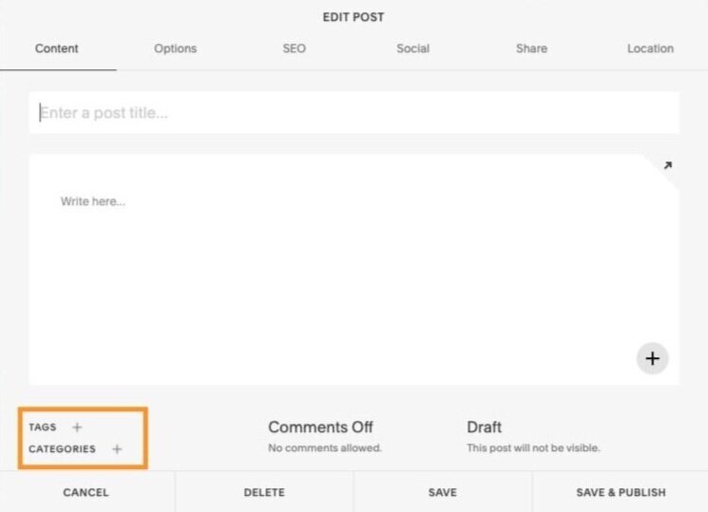This screenshot has width=708, height=512.
Task: Save the post
Action: coord(443,492)
